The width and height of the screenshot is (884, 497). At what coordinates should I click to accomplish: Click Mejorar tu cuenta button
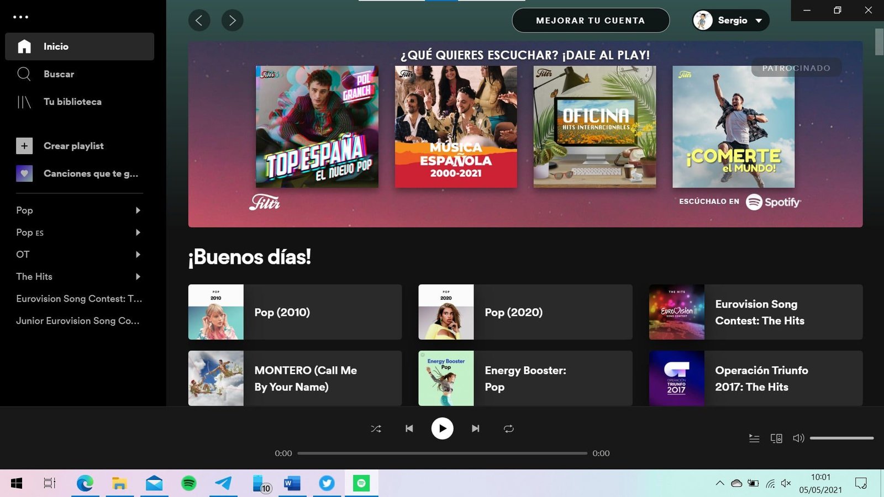(591, 20)
